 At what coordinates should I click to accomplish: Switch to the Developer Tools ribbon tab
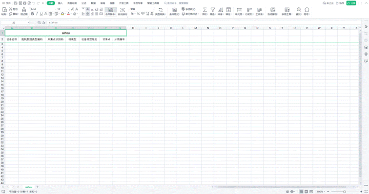point(124,3)
